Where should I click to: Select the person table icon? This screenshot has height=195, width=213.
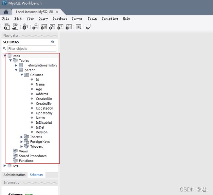(21, 70)
